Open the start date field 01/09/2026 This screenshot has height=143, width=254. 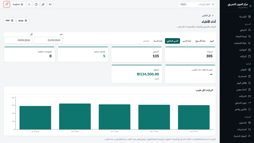48,40
